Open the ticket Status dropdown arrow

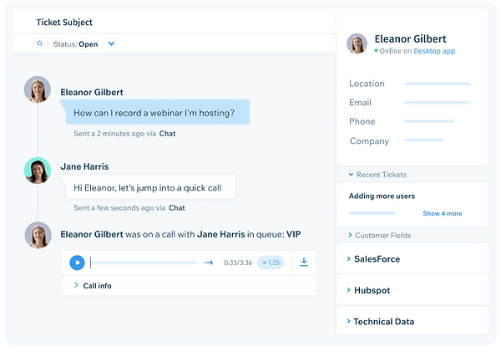[111, 43]
